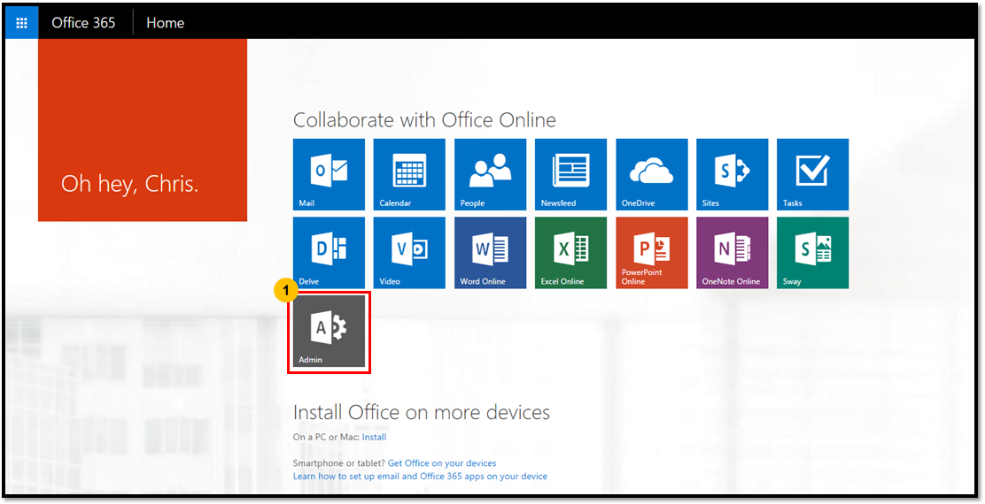Image resolution: width=985 pixels, height=504 pixels.
Task: Click the Office 365 brand label
Action: click(x=83, y=23)
